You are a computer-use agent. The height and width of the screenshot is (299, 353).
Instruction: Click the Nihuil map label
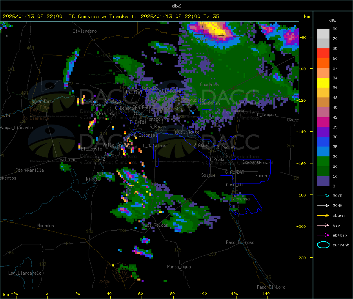click(x=93, y=179)
